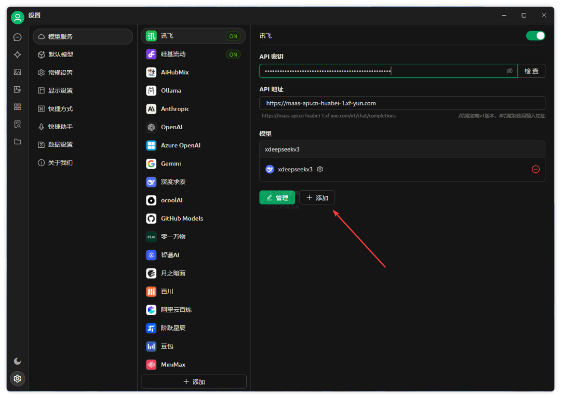The height and width of the screenshot is (398, 561).
Task: Open 快捷助手 settings menu
Action: (x=83, y=127)
